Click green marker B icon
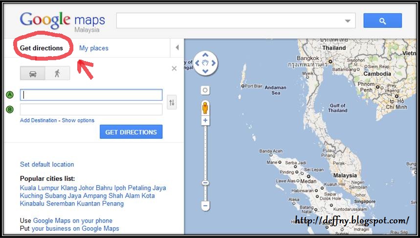The width and height of the screenshot is (420, 238). coord(10,109)
